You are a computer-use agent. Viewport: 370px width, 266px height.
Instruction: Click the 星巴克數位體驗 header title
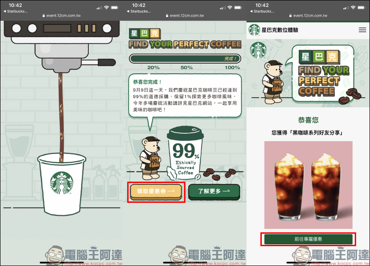[x=280, y=30]
